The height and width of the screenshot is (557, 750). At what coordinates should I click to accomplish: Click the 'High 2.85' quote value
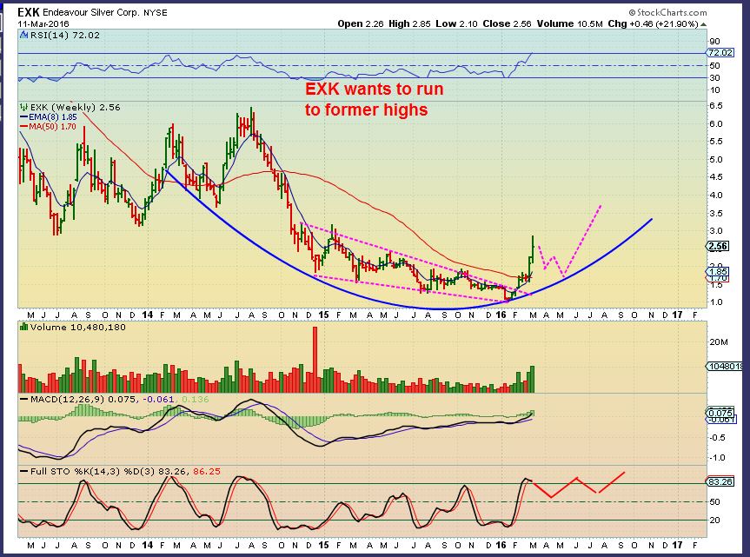pyautogui.click(x=409, y=24)
